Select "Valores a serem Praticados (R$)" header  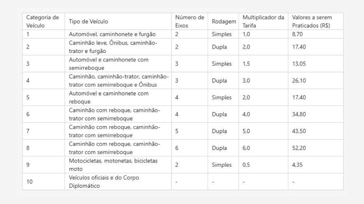pos(312,21)
